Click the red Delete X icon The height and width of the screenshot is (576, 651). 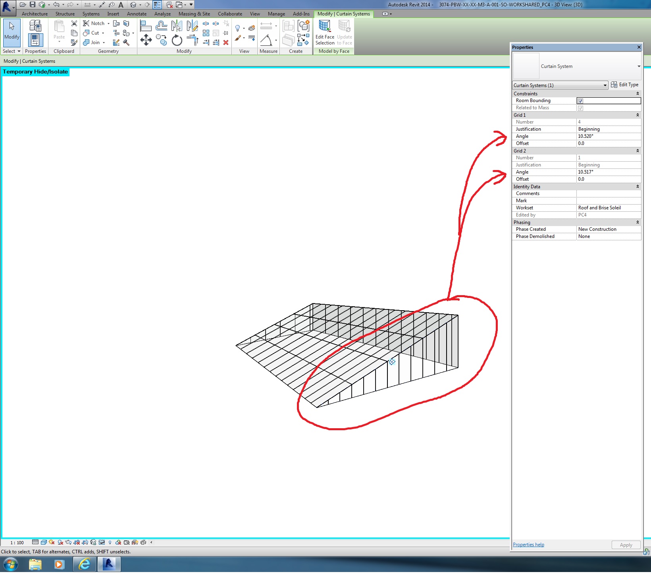pyautogui.click(x=226, y=43)
